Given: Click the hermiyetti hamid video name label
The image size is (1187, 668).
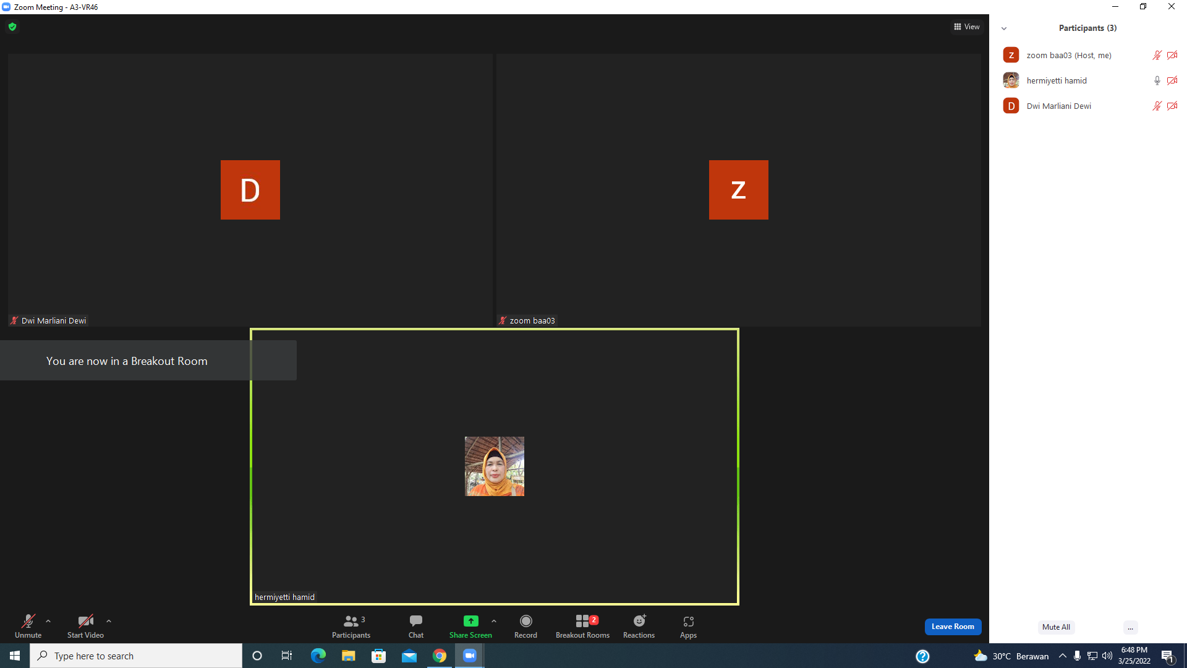Looking at the screenshot, I should (x=284, y=597).
